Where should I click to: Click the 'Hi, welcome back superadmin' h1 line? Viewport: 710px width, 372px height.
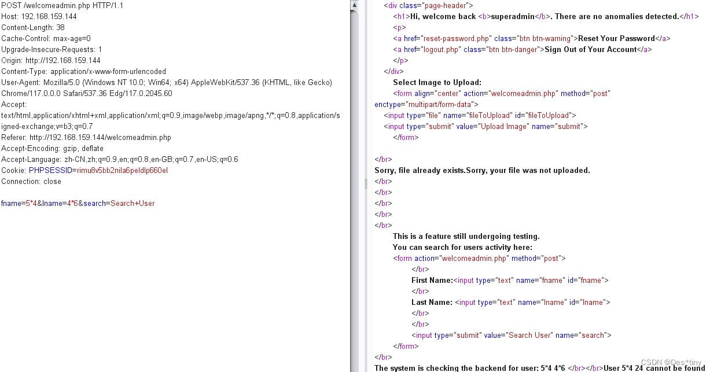546,17
